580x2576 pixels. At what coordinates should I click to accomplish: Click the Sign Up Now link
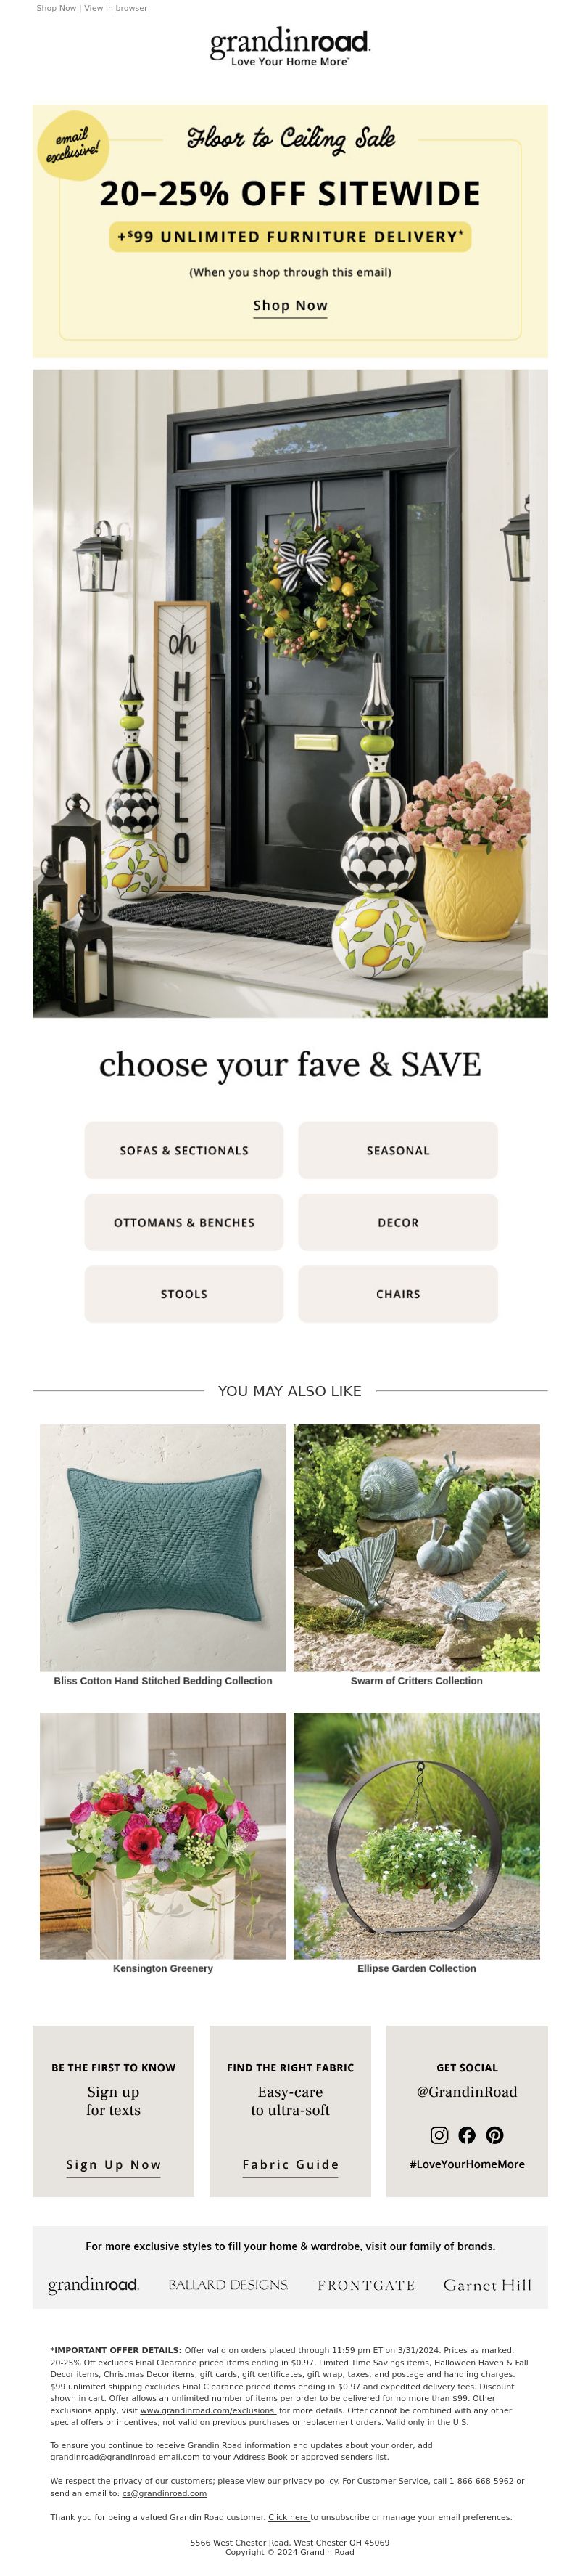point(114,2165)
